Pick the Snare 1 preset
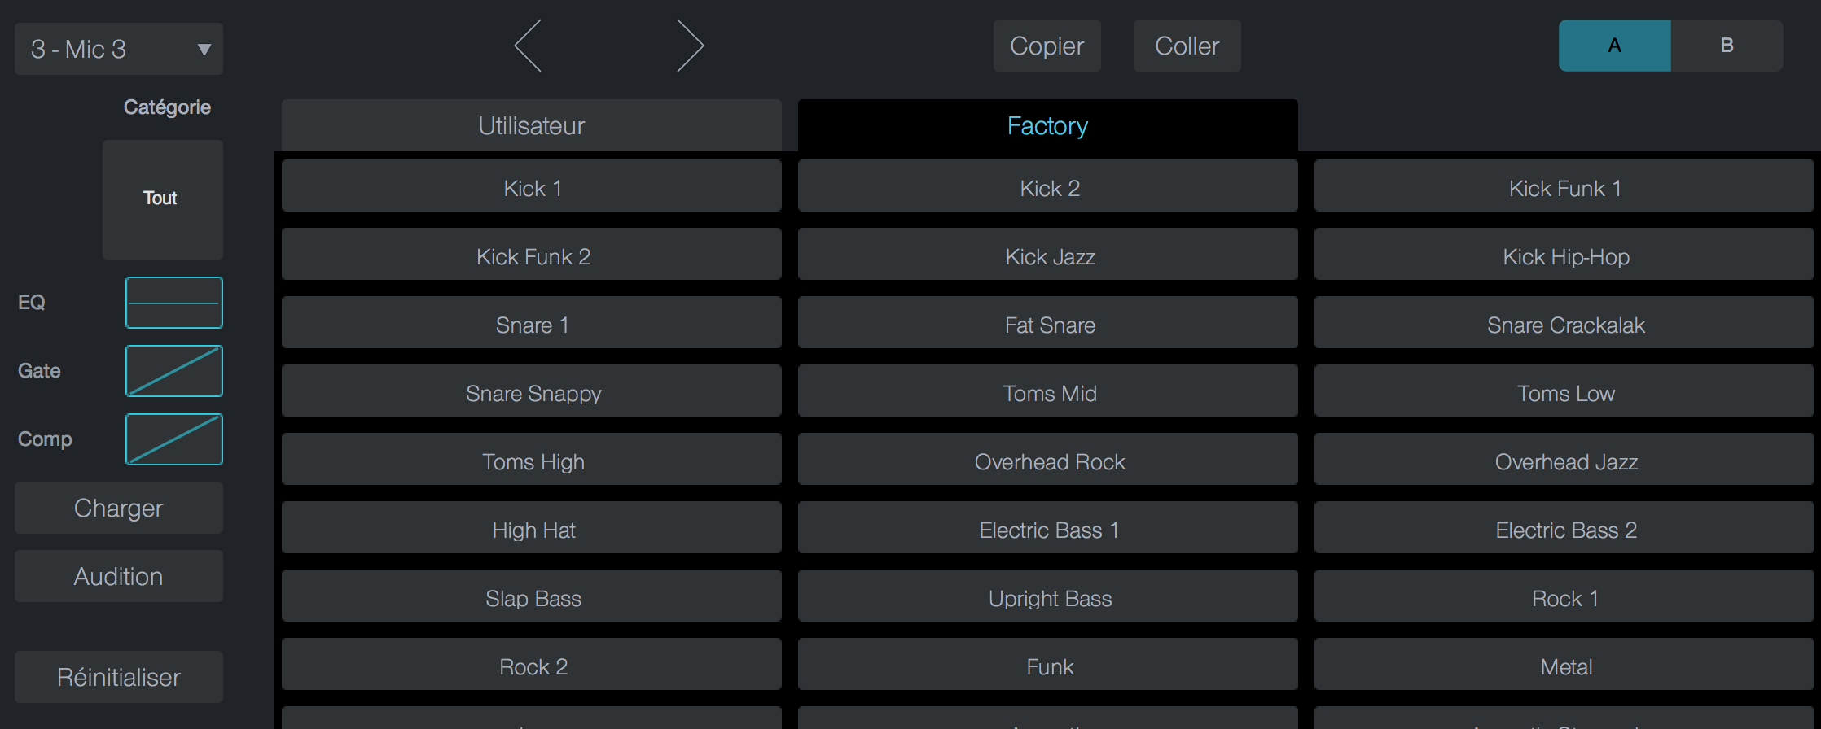Viewport: 1821px width, 729px height. click(532, 322)
